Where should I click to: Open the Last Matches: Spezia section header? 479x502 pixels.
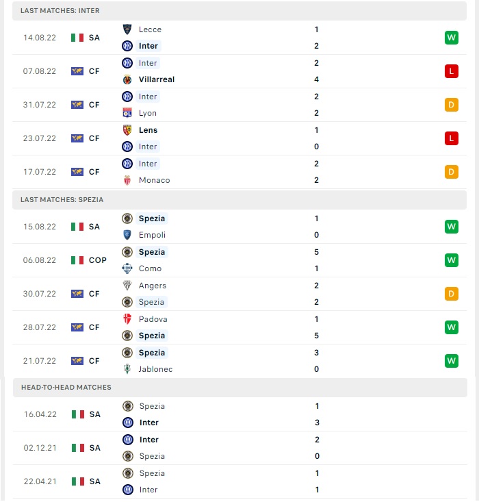tap(239, 200)
